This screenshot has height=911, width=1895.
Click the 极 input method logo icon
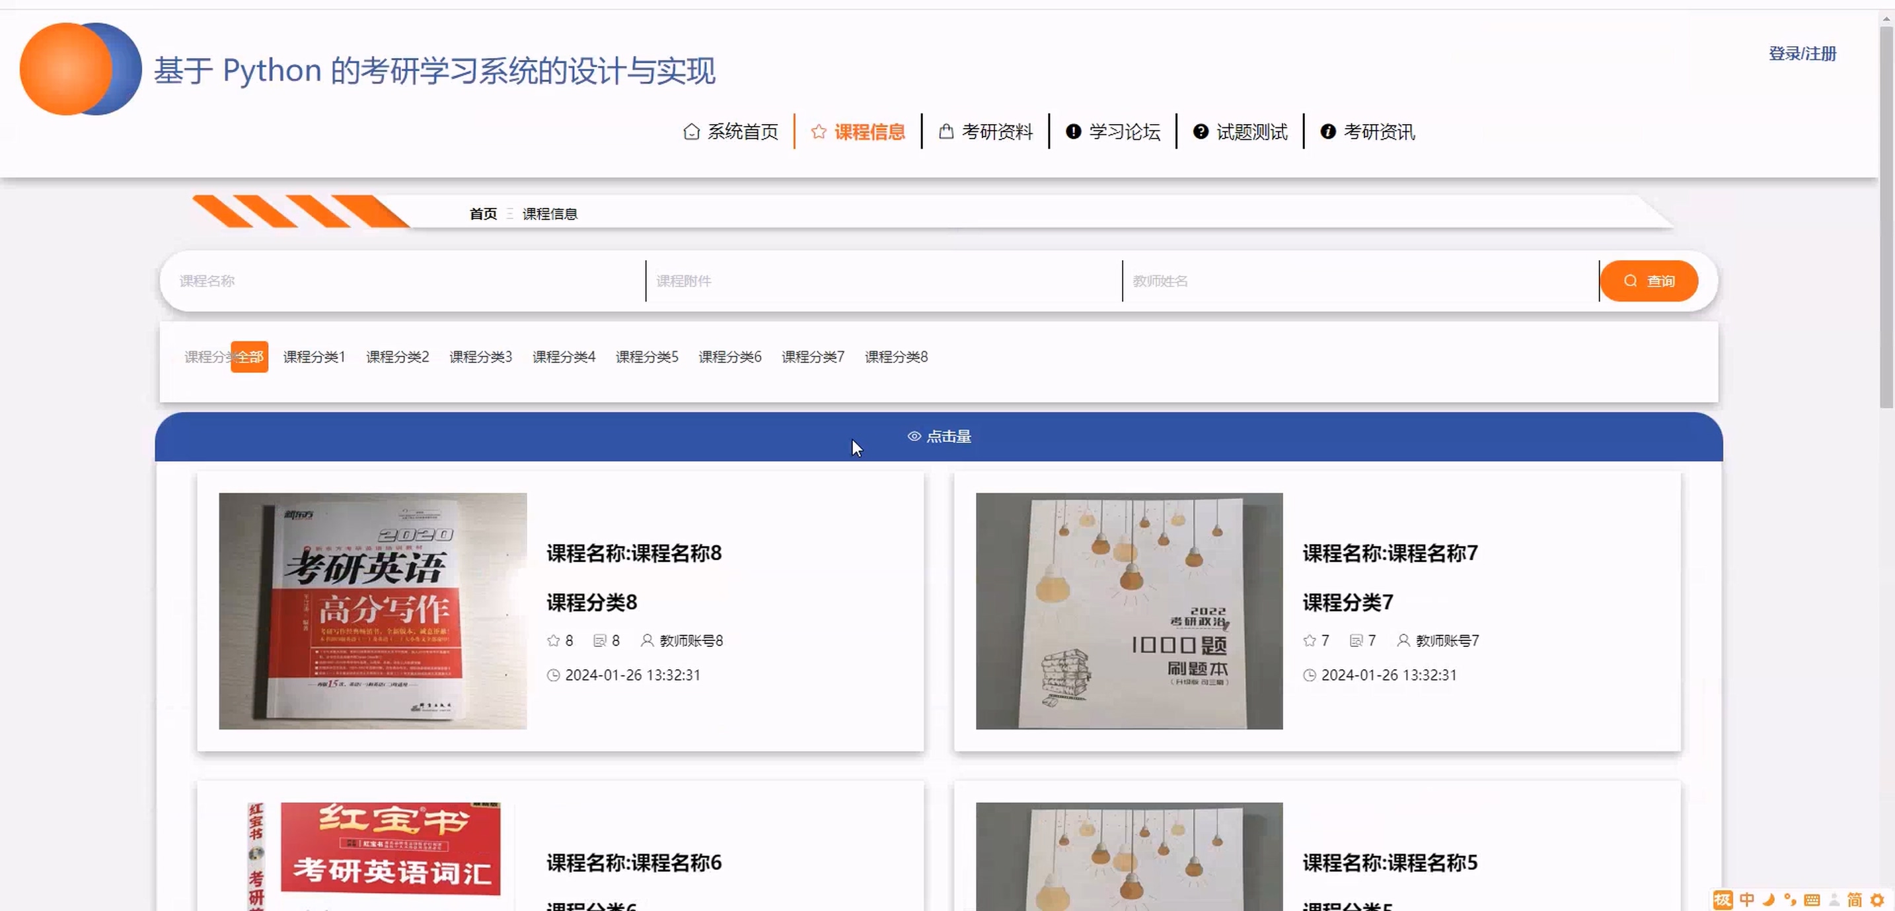point(1723,899)
